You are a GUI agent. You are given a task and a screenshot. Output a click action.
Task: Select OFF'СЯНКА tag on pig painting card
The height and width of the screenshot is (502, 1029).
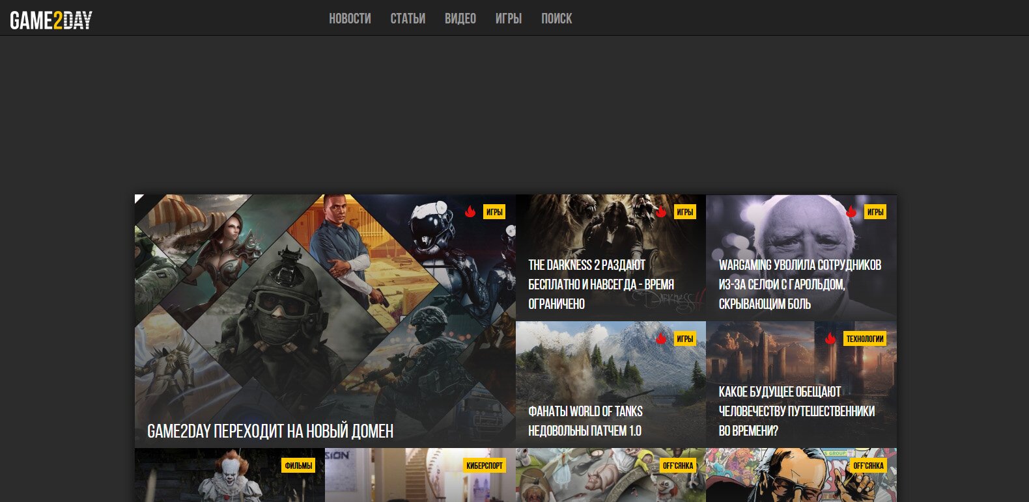click(x=677, y=466)
